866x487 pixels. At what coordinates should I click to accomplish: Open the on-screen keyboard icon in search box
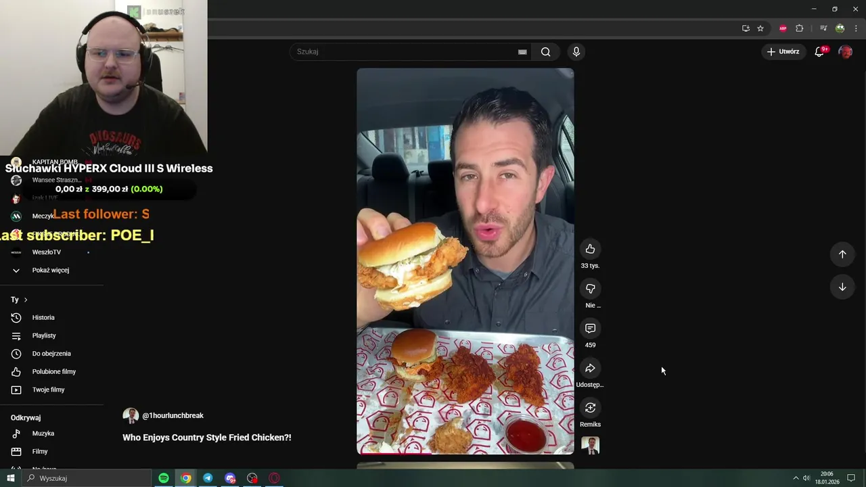[x=522, y=51]
